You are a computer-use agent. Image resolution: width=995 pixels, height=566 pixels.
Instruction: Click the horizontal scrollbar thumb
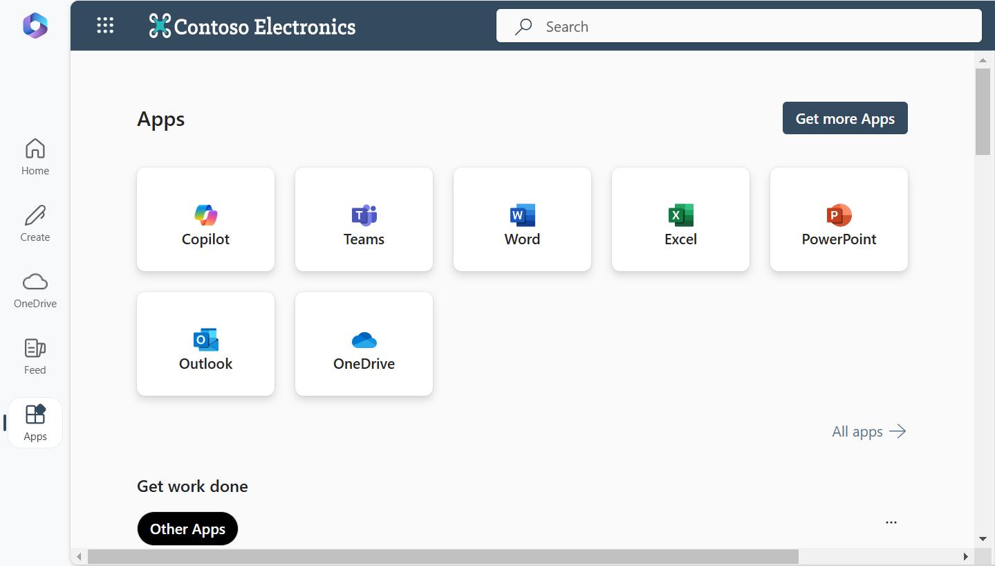[443, 557]
